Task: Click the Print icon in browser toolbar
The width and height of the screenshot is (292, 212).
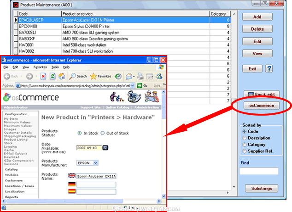Action: coord(140,76)
